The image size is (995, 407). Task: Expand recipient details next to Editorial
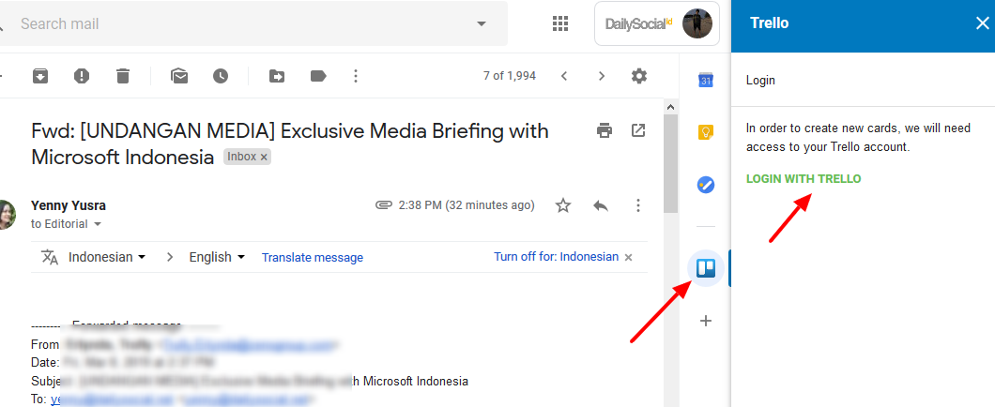coord(98,224)
